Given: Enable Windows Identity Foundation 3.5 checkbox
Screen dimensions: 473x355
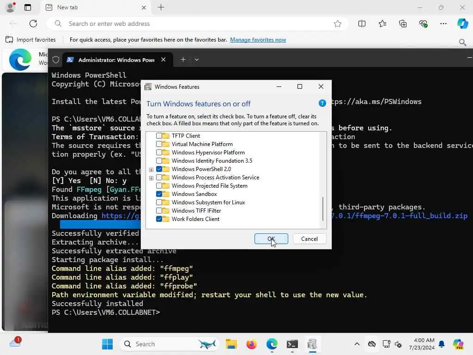Looking at the screenshot, I should point(159,160).
